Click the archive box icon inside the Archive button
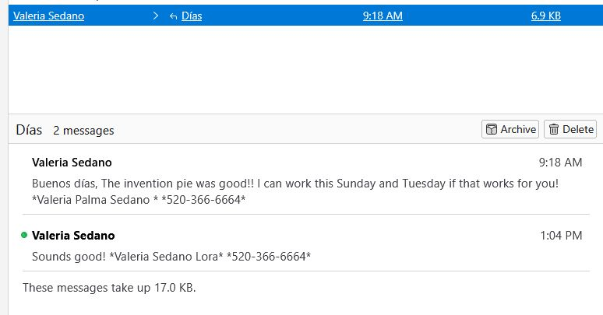The image size is (603, 315). [492, 130]
